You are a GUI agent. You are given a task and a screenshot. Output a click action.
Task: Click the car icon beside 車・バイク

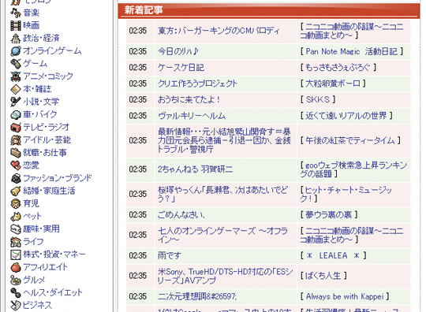point(16,114)
